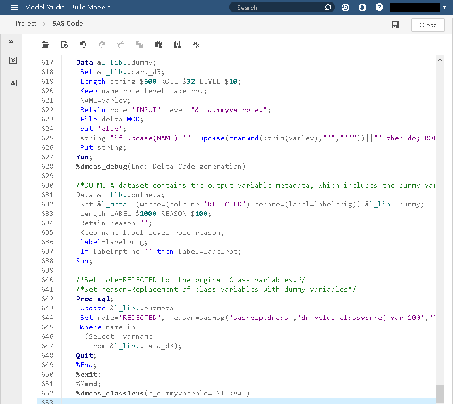Image resolution: width=453 pixels, height=404 pixels.
Task: Open the user profile icon
Action: point(362,7)
